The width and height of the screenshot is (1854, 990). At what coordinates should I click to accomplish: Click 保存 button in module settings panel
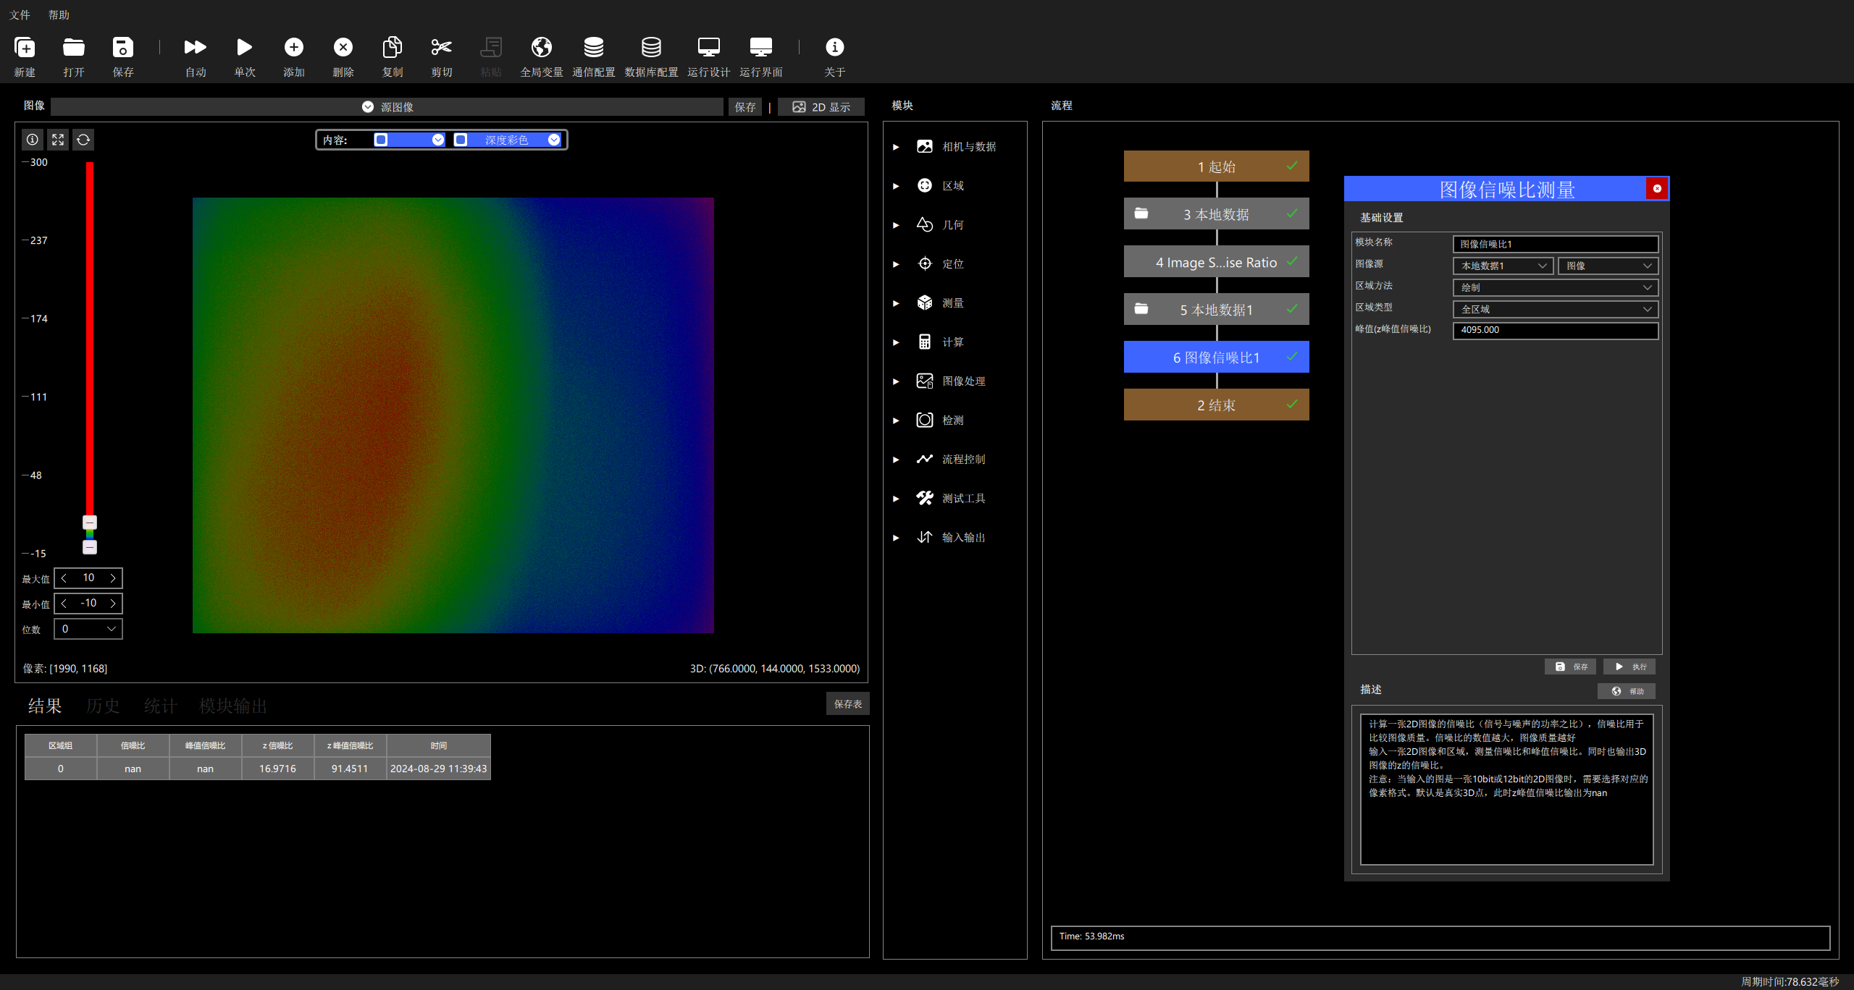pos(1570,667)
